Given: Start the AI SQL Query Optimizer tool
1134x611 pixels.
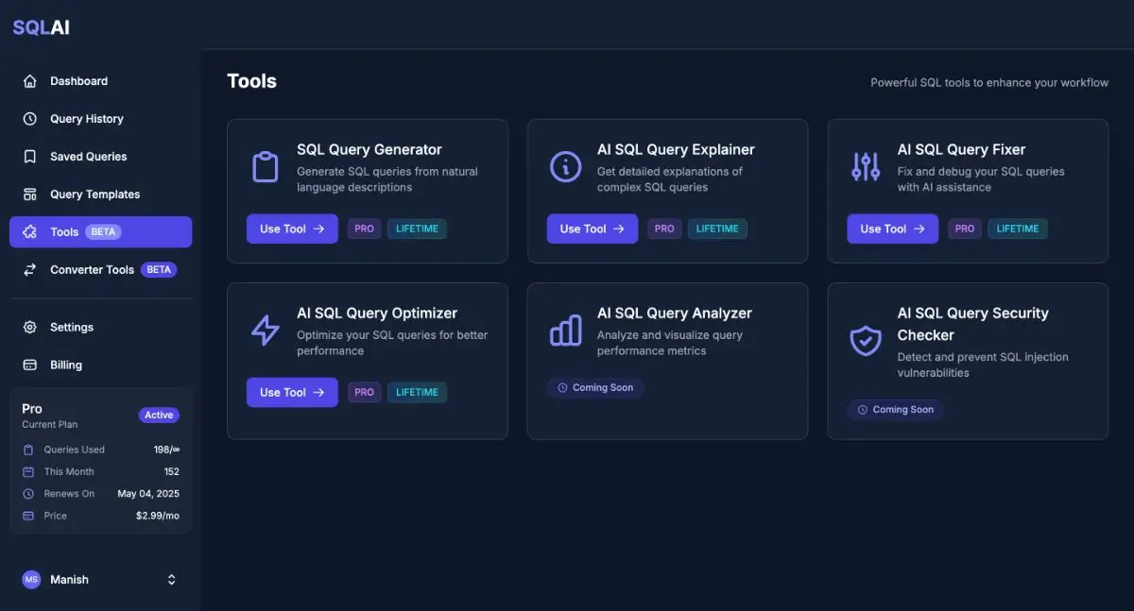Looking at the screenshot, I should 292,392.
